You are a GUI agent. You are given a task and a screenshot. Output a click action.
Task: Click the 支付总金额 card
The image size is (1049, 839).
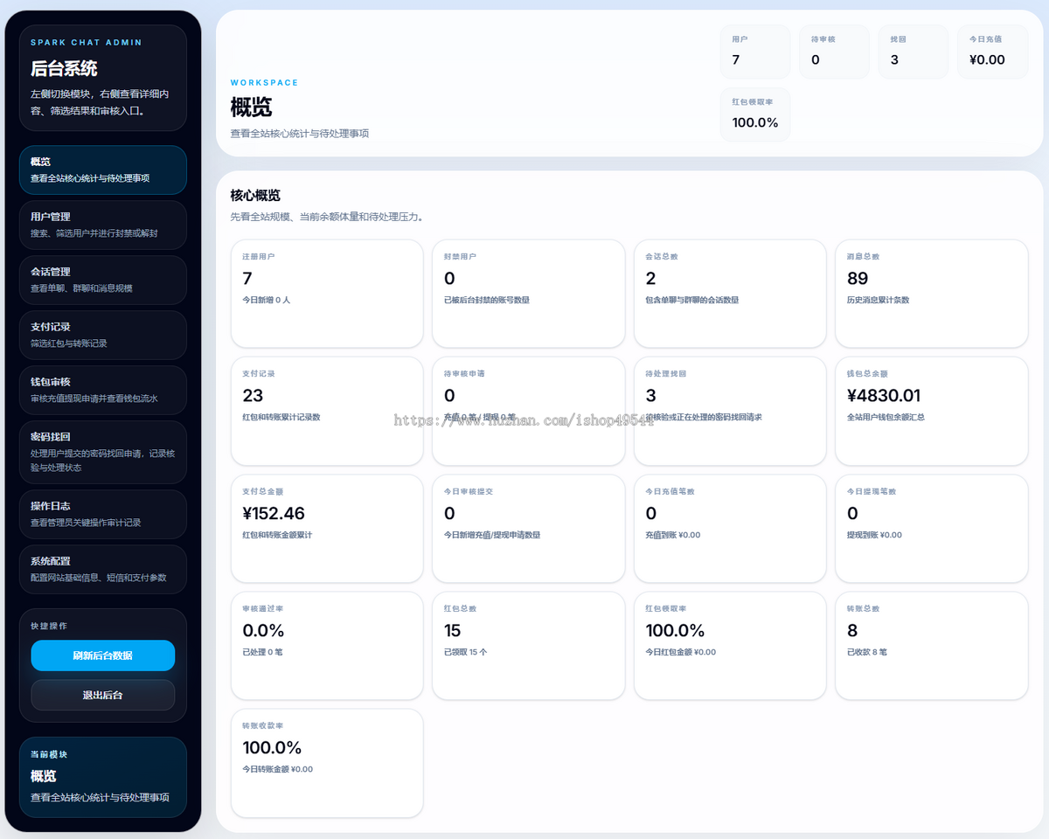coord(327,529)
